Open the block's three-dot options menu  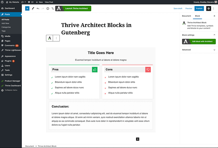56,38
